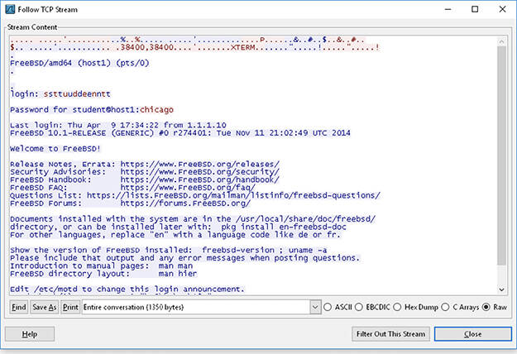The image size is (517, 354).
Task: Click the Entire conversation (1350 bytes) combo box
Action: coord(201,307)
